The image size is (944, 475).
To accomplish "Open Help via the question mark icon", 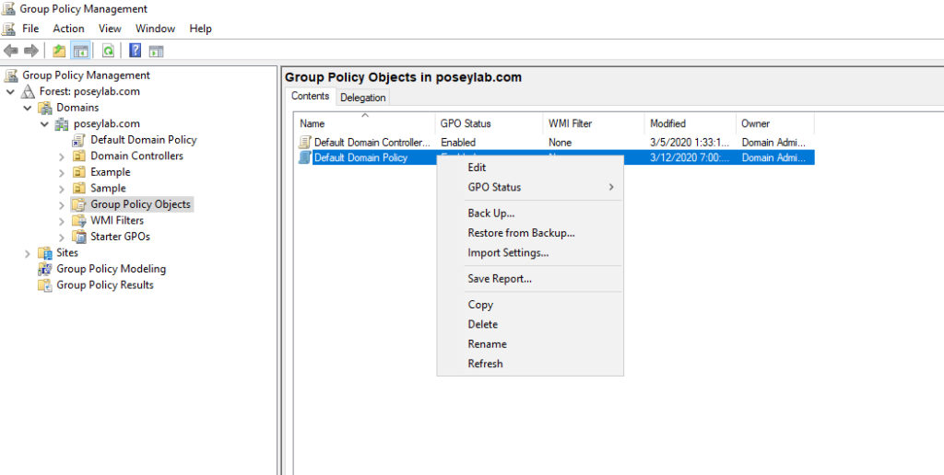I will click(x=136, y=52).
